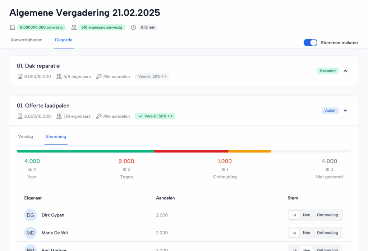Click the people icon next to 7/8 eigenaars
Viewport: 368px width, 251px height.
coord(59,116)
